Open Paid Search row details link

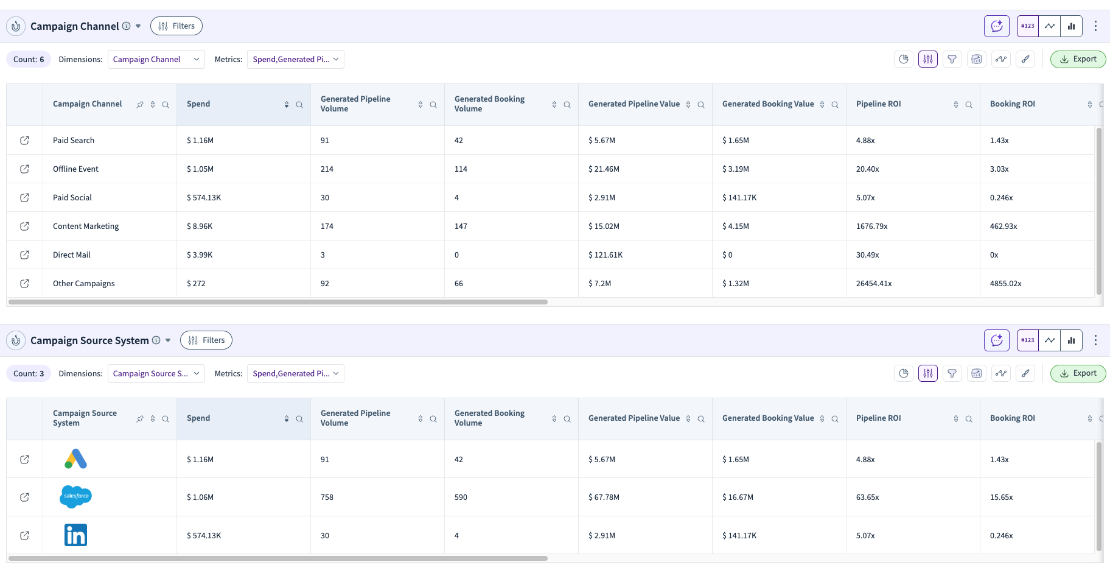(x=24, y=141)
